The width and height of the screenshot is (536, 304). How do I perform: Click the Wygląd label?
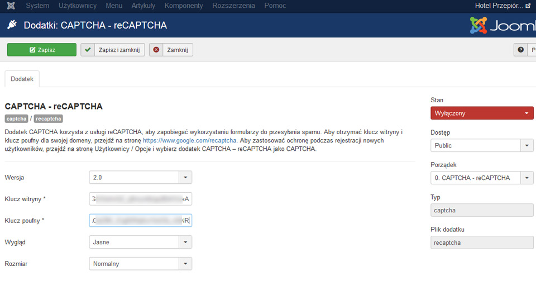click(x=15, y=242)
